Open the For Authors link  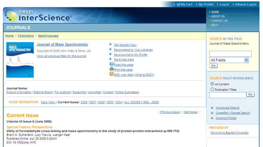point(63,92)
